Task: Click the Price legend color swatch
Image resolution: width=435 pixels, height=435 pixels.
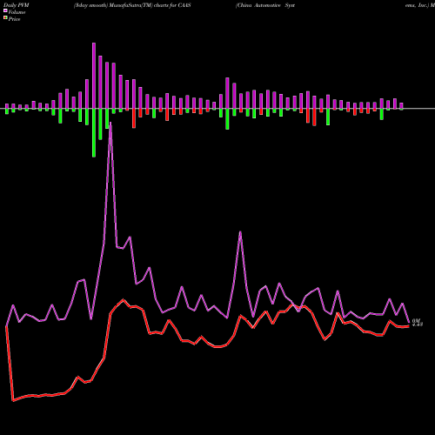Action: 5,18
